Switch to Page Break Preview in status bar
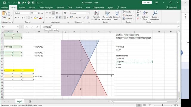The height and width of the screenshot is (107, 191). coord(150,105)
